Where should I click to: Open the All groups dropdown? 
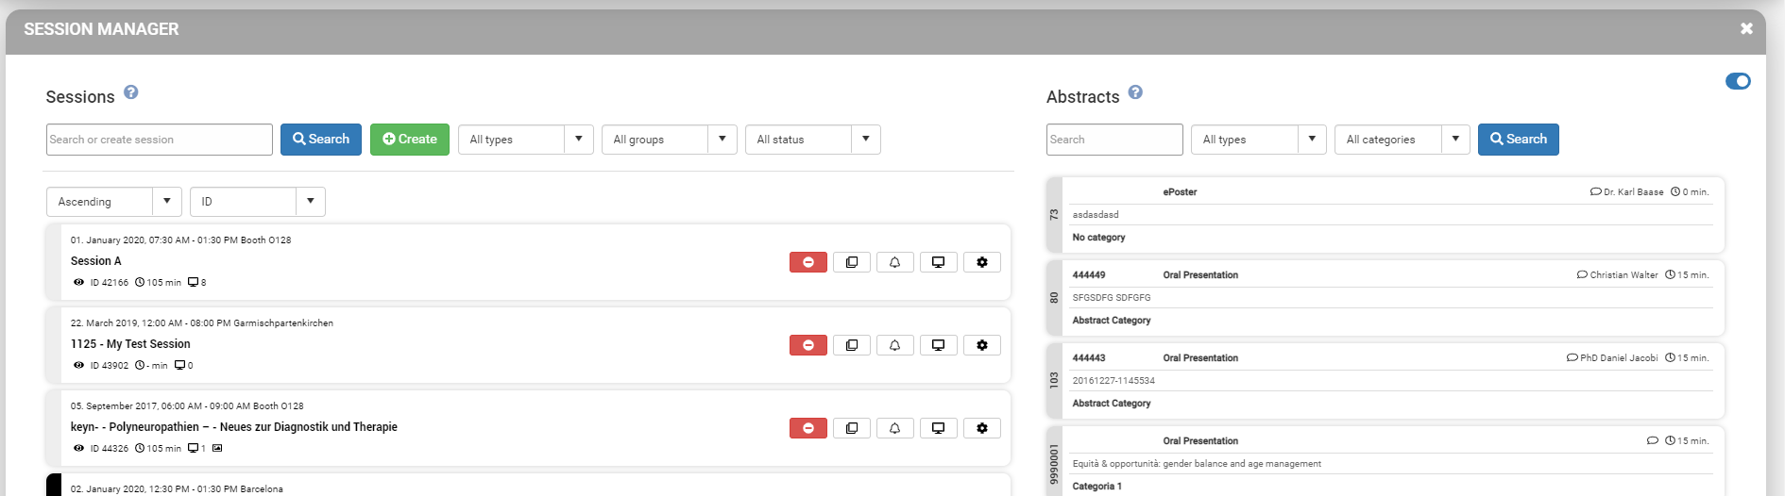[670, 140]
